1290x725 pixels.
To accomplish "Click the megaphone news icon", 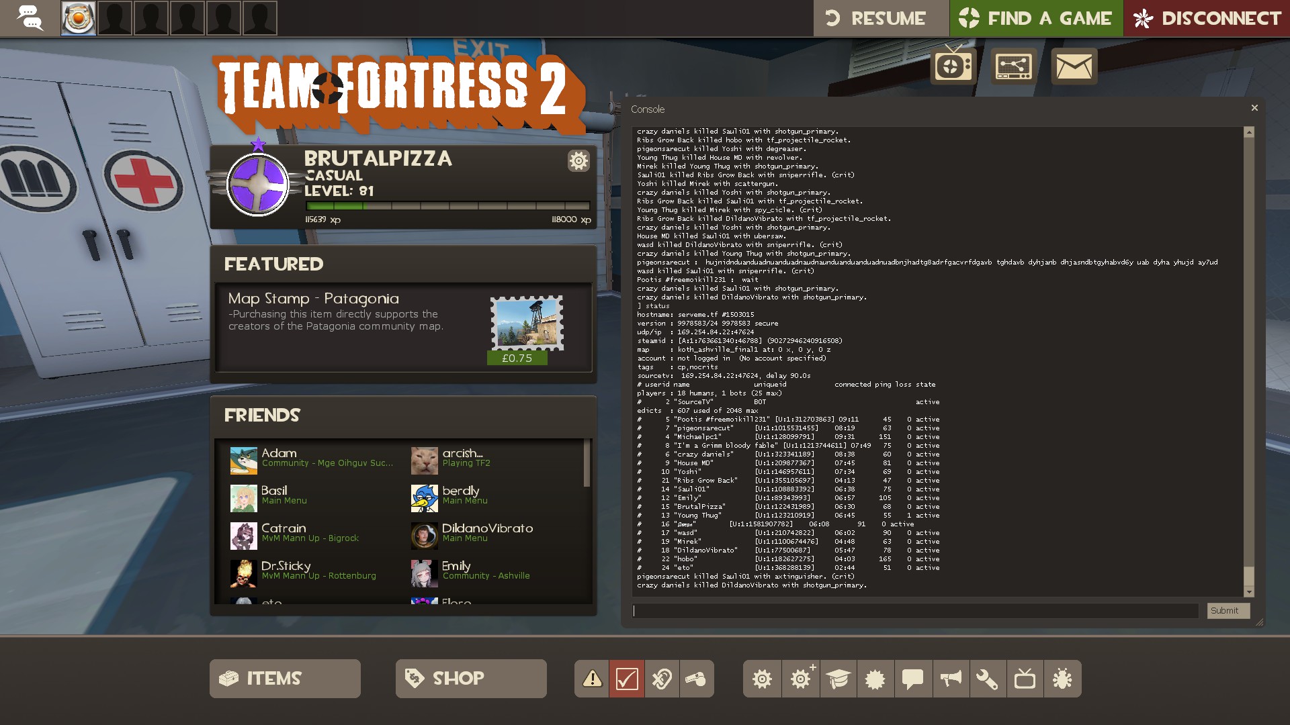I will click(x=950, y=679).
